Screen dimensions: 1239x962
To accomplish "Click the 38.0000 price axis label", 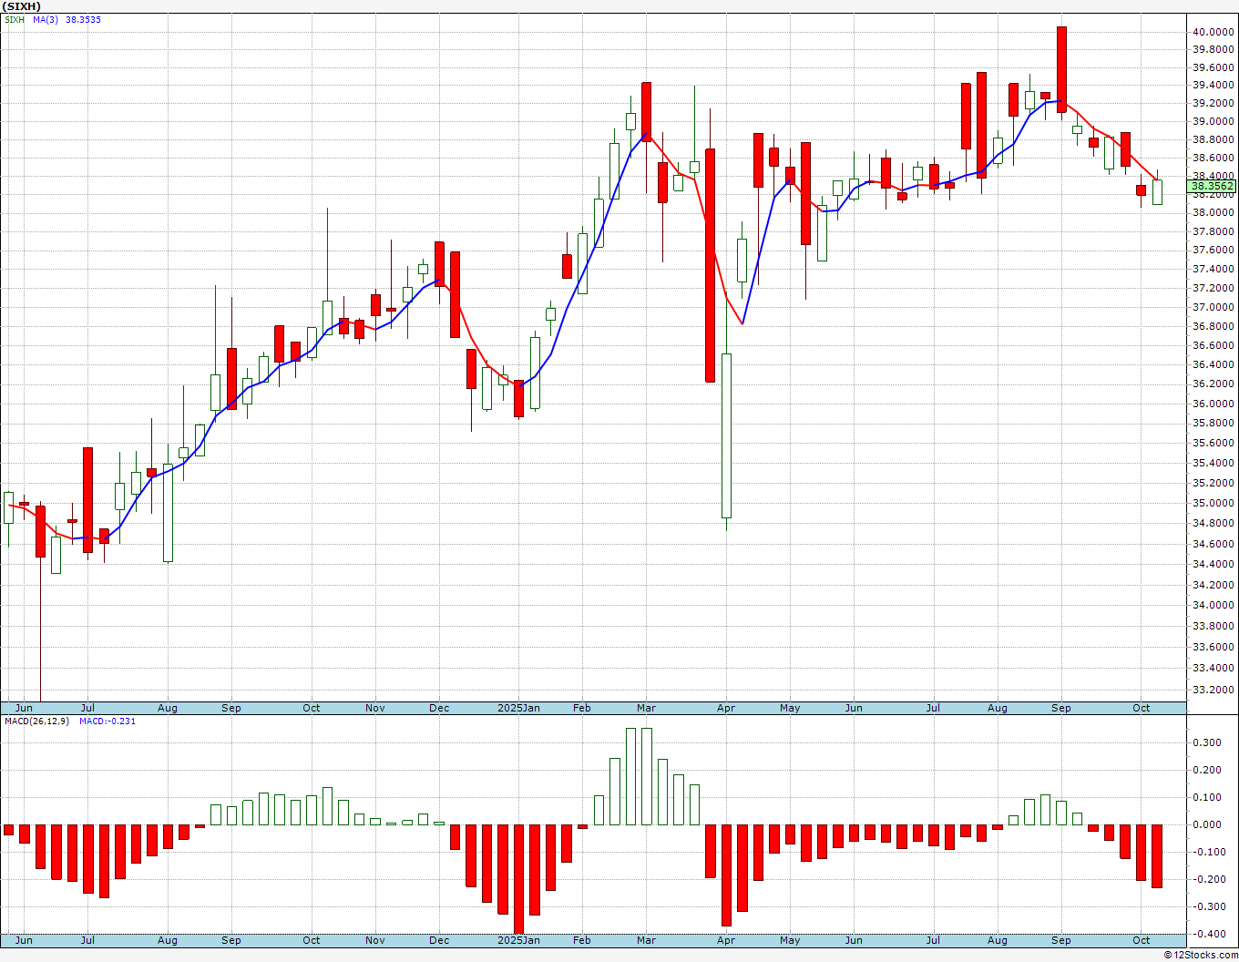I will point(1213,212).
